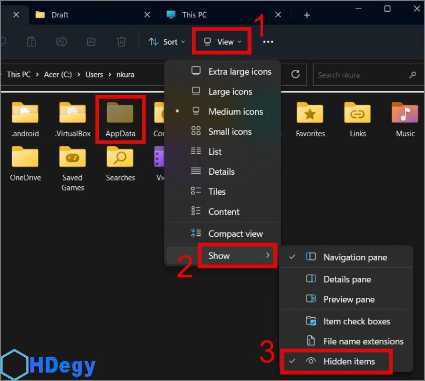Open the Music folder
Screen dimensions: 425x381
click(x=405, y=119)
